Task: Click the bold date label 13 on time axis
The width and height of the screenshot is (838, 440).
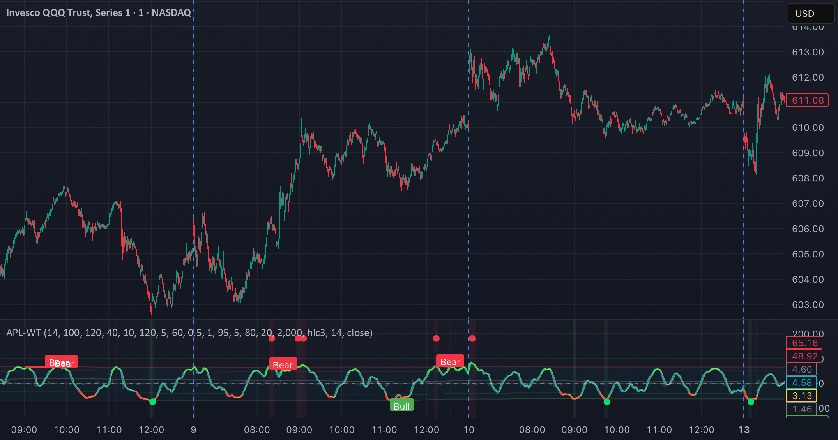Action: (744, 430)
